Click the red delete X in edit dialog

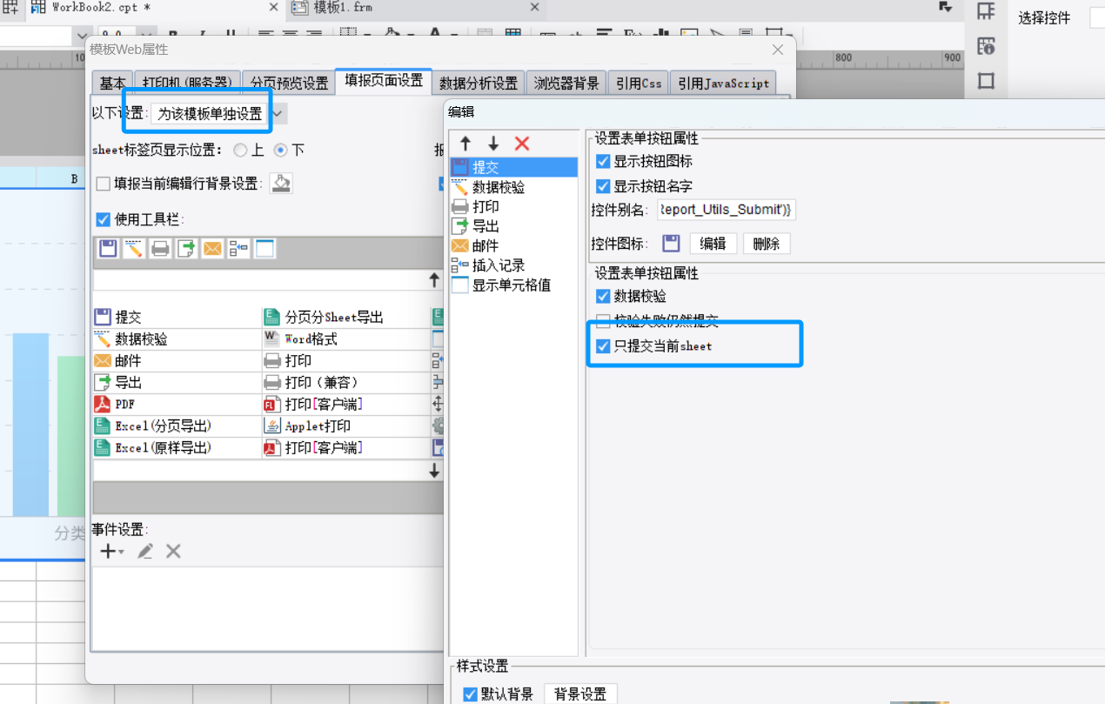(x=522, y=144)
